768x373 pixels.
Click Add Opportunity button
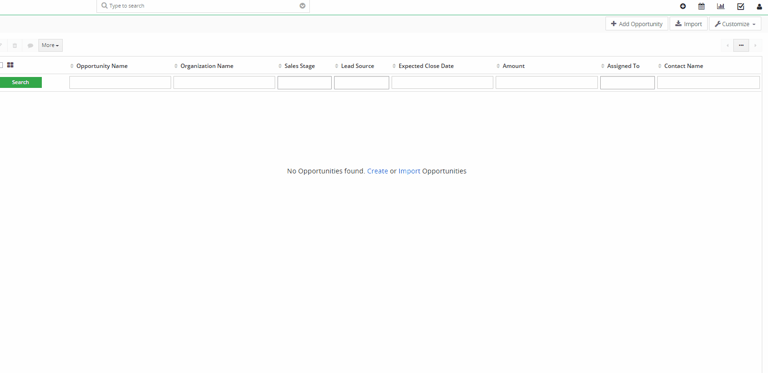tap(636, 24)
